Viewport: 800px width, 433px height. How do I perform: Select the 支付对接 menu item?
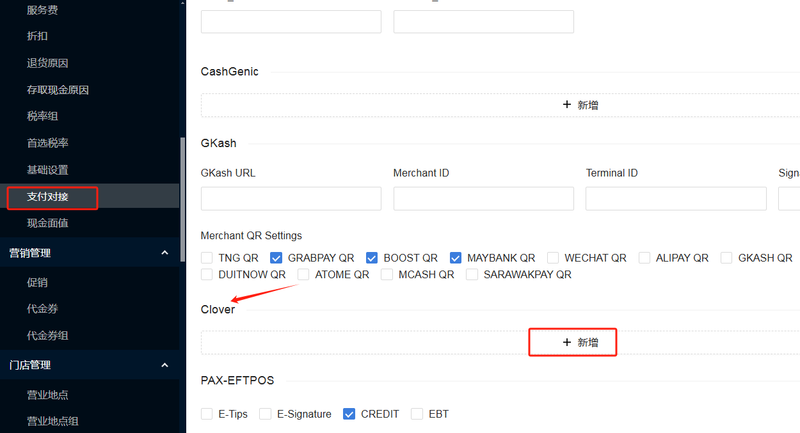[47, 196]
